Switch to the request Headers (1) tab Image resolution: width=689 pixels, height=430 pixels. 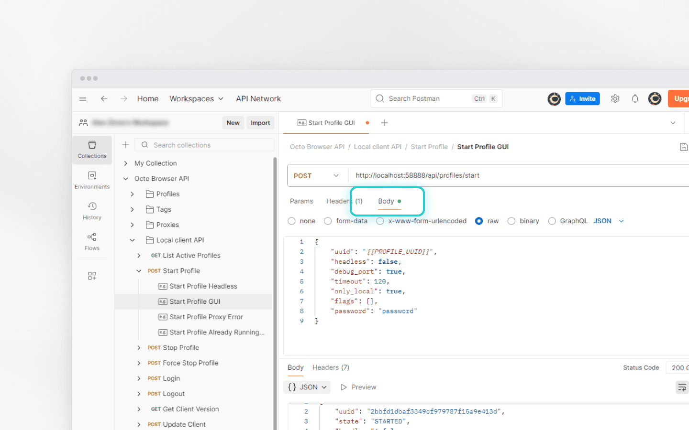tap(344, 201)
